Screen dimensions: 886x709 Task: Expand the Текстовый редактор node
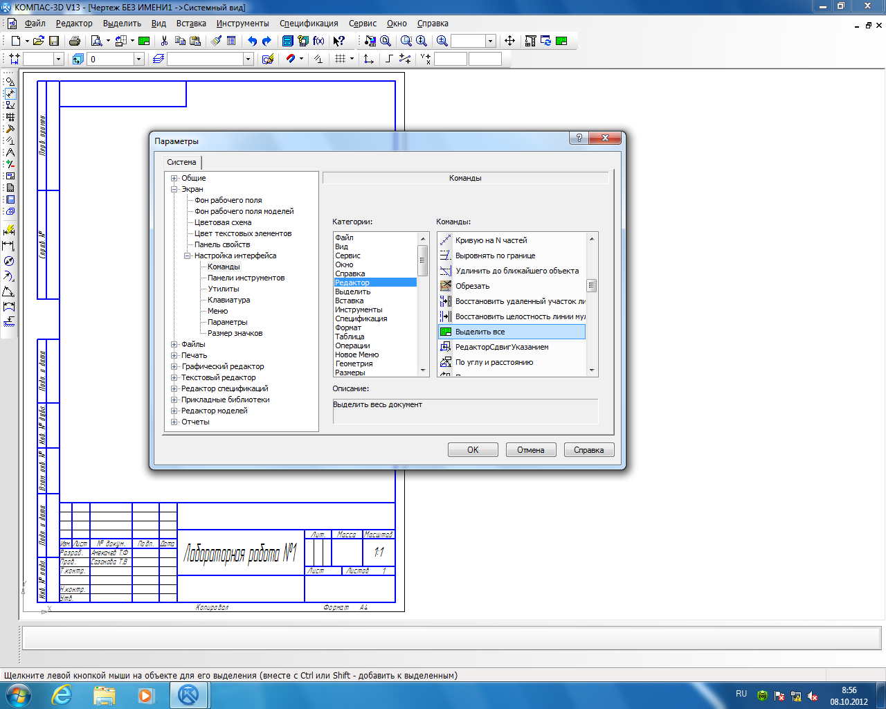pyautogui.click(x=174, y=377)
